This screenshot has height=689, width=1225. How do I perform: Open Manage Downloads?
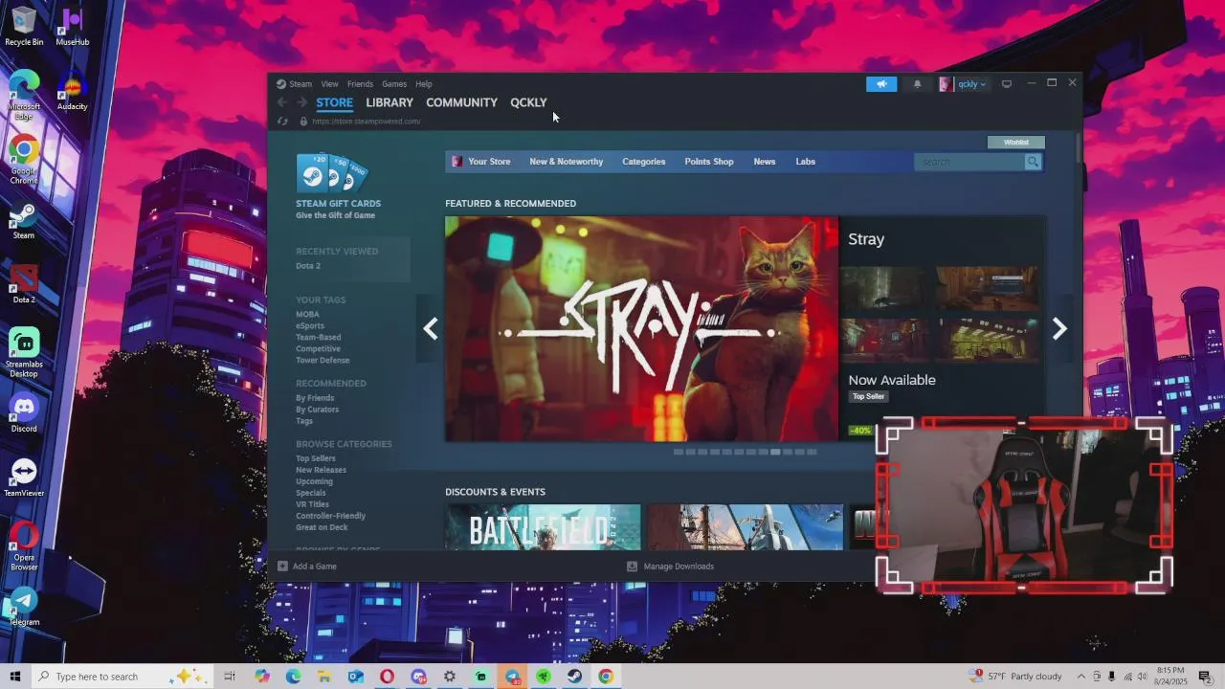click(x=670, y=567)
